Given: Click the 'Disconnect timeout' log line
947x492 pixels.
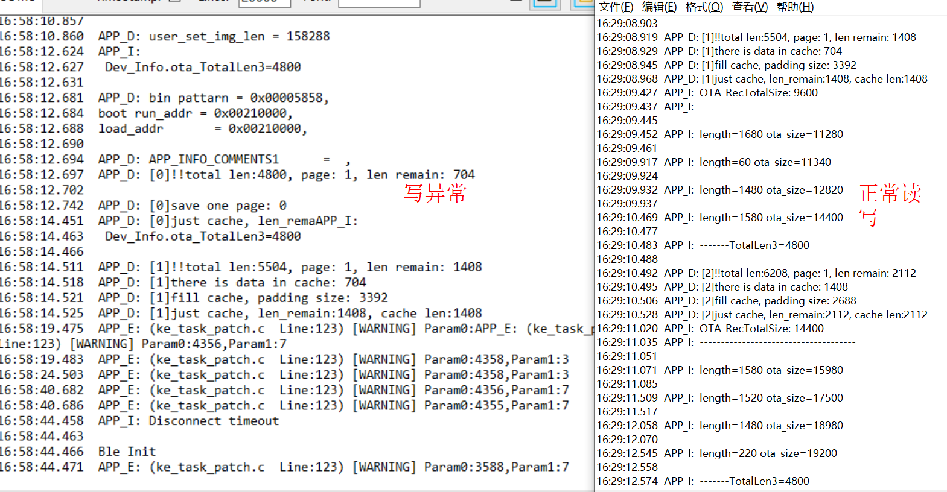Looking at the screenshot, I should coord(214,421).
